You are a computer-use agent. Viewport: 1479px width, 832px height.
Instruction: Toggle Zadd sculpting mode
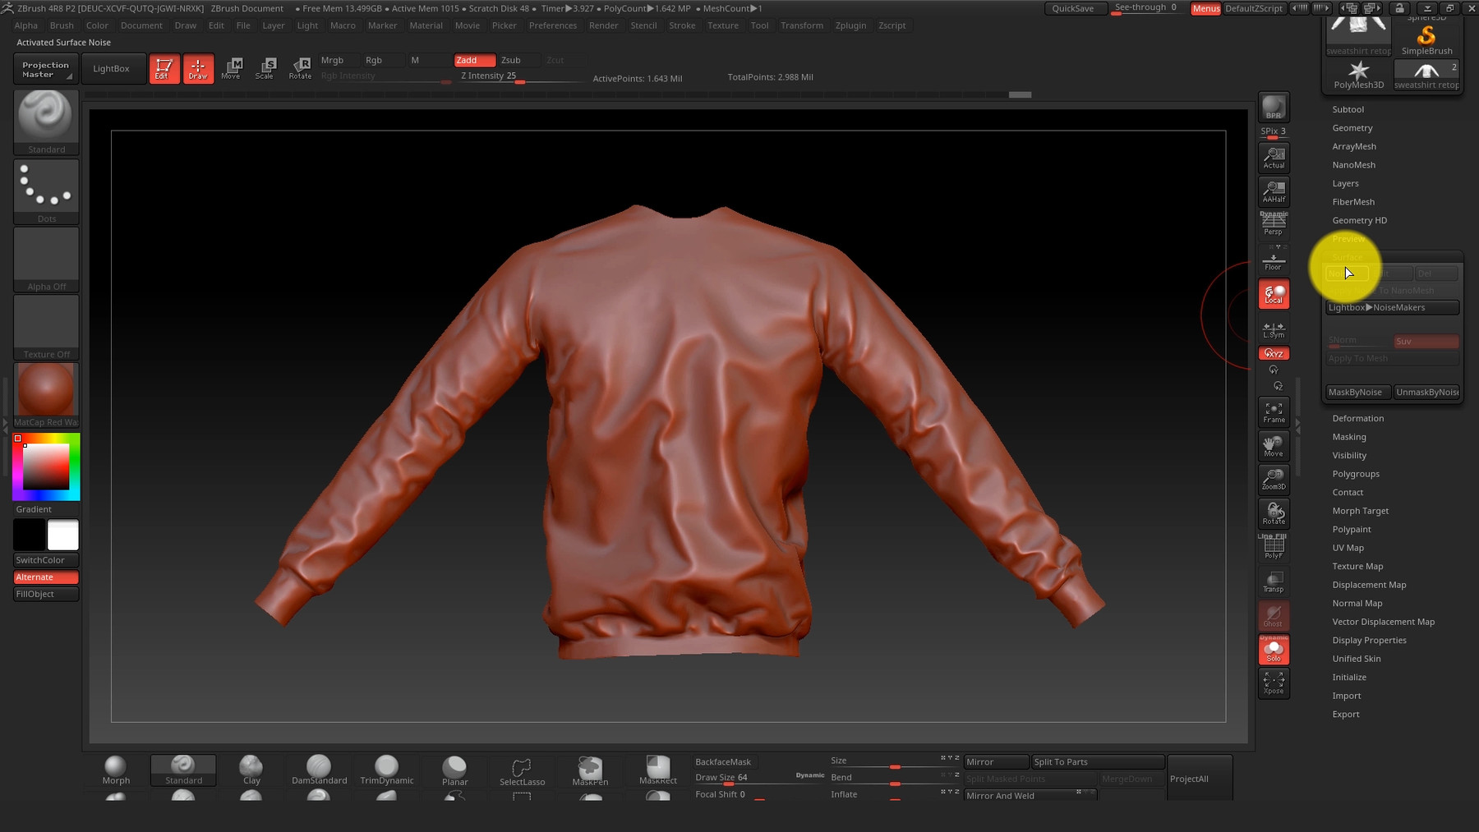click(474, 60)
